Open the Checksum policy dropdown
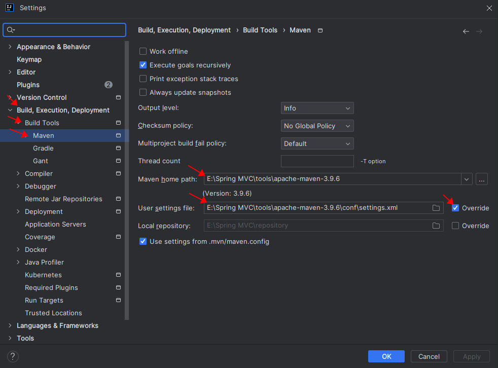 coord(317,126)
